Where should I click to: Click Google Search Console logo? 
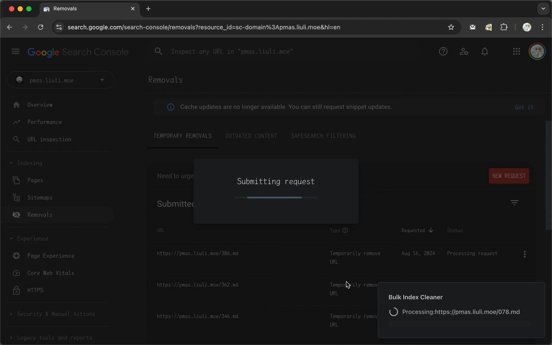(x=78, y=52)
